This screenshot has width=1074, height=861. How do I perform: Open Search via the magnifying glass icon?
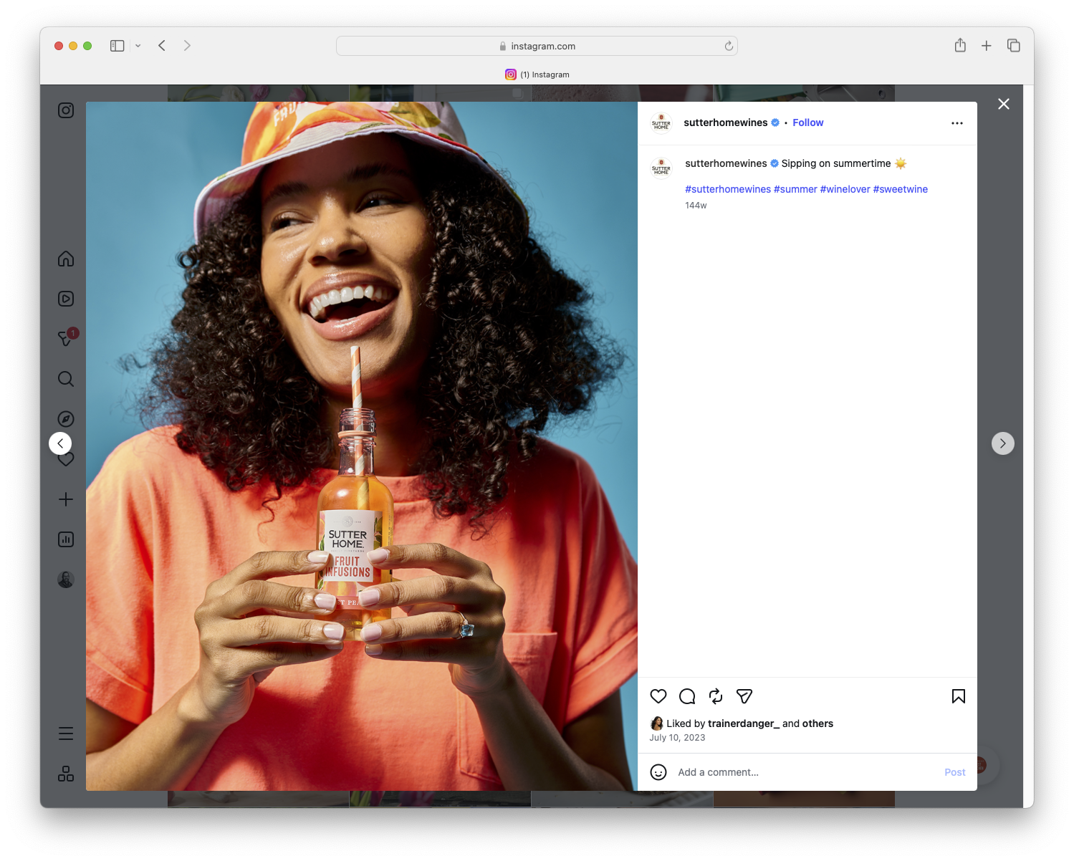tap(66, 379)
